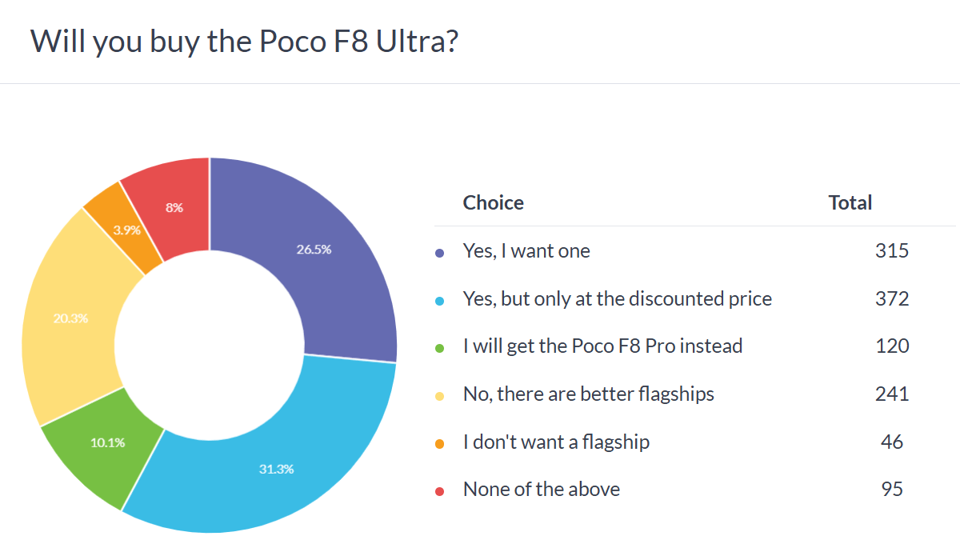
Task: Click the yellow 20.3% donut segment
Action: click(x=72, y=318)
